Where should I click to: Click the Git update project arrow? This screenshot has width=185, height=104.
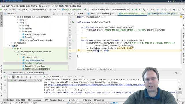(158, 10)
